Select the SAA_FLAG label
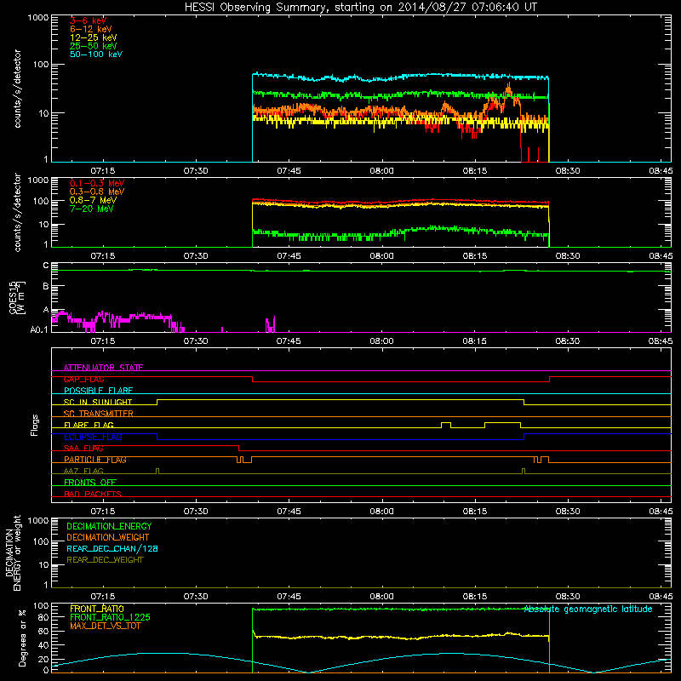 coord(83,448)
